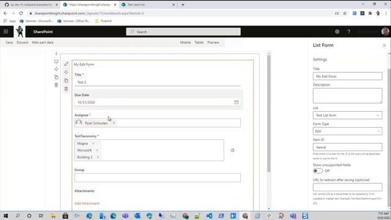Open the user profile picture menu
391x220 pixels.
(x=385, y=32)
